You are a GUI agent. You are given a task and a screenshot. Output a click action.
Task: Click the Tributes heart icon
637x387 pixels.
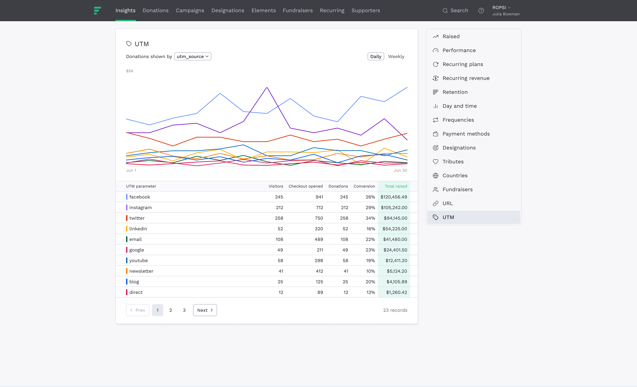click(436, 162)
